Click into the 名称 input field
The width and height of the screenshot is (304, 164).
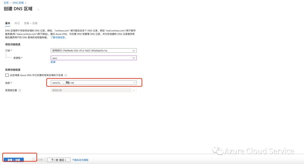click(94, 83)
